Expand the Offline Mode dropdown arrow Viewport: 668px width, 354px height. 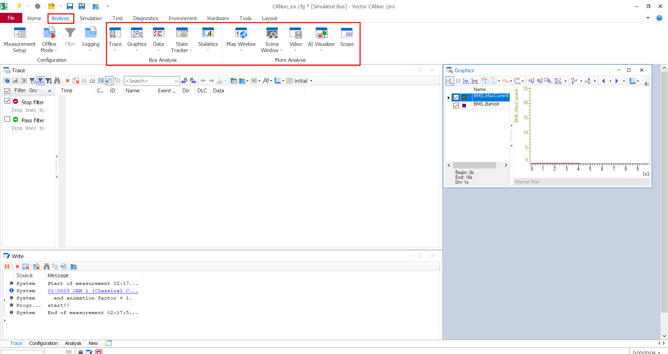(x=56, y=51)
